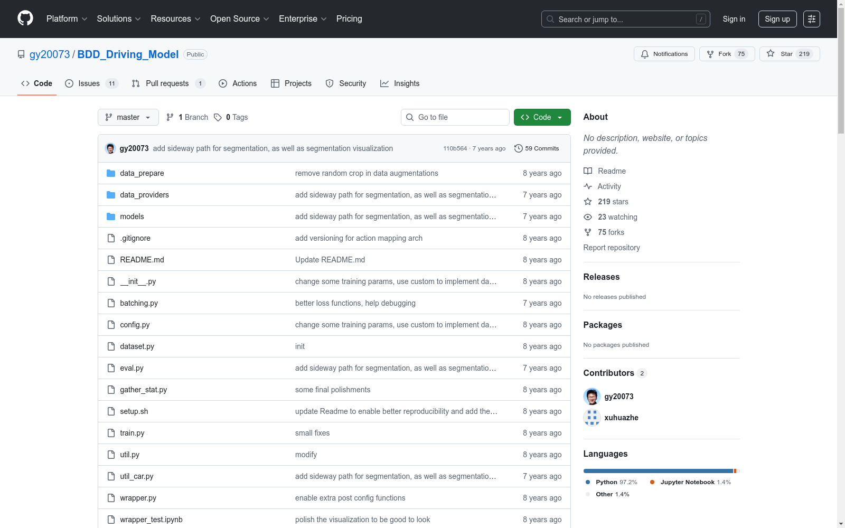Open the green Code dropdown button

point(542,117)
